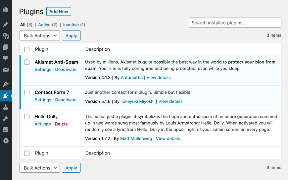Viewport: 288px width, 180px height.
Task: Filter by Active plugins
Action: click(44, 25)
